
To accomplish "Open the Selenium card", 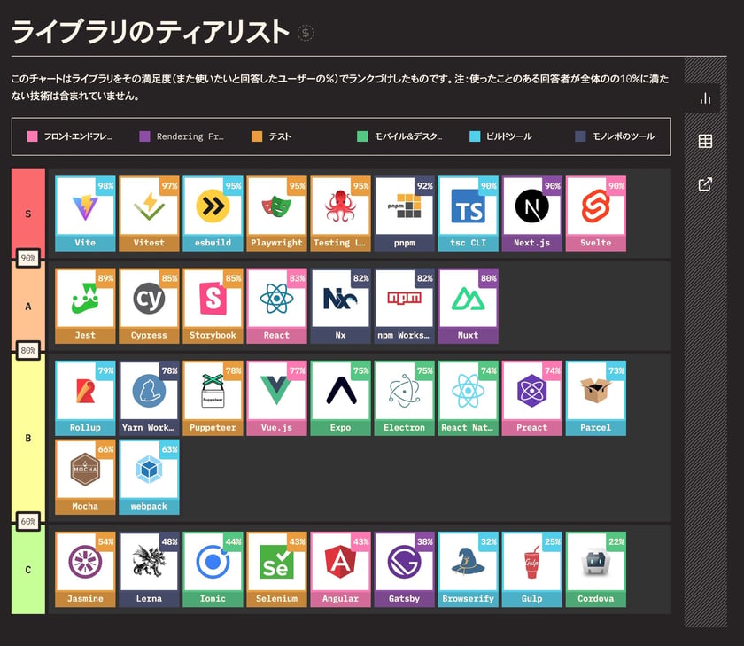I will coord(276,570).
